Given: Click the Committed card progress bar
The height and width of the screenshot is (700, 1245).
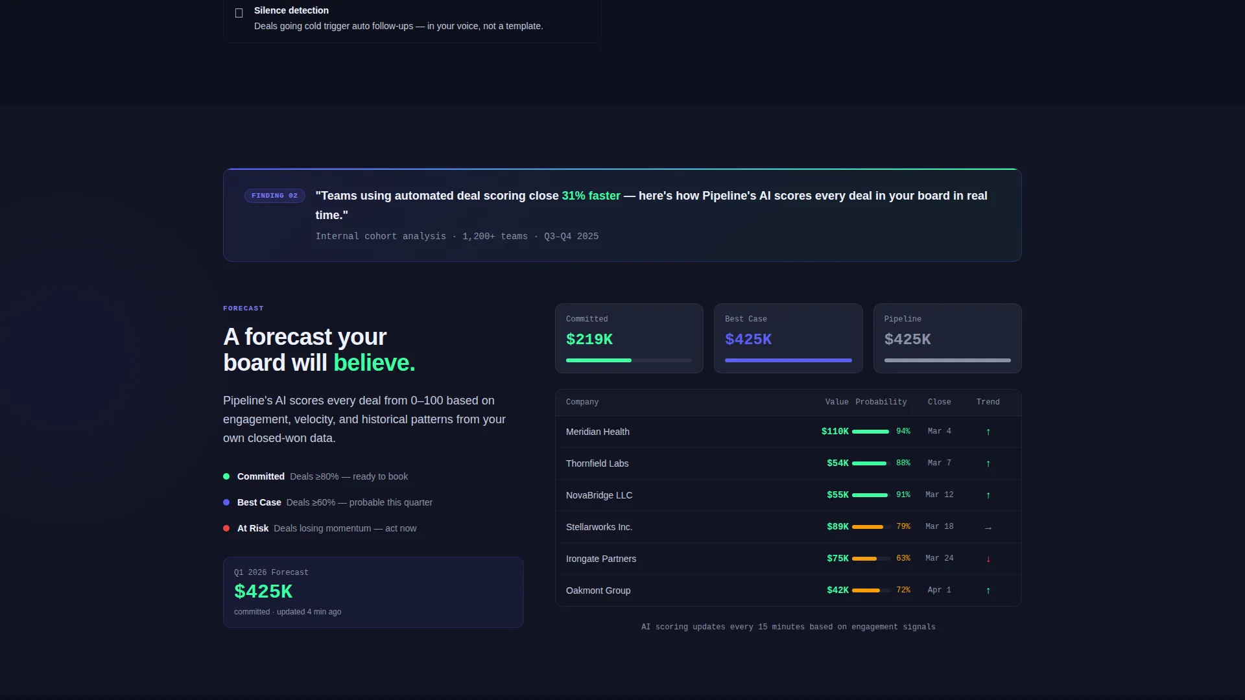Looking at the screenshot, I should click(629, 360).
